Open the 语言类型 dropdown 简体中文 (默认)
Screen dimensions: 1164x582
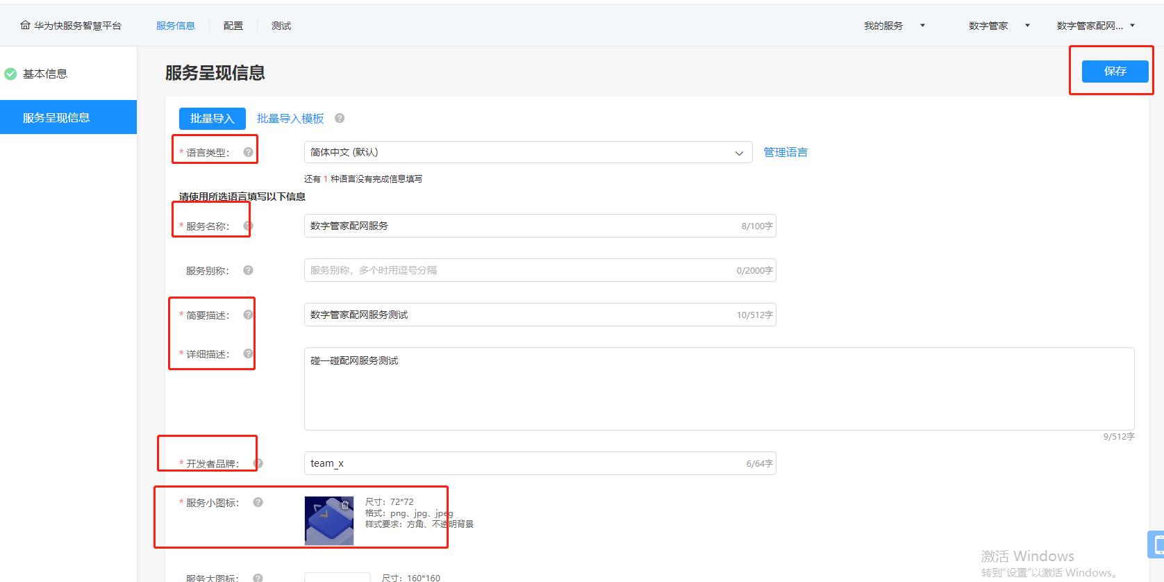528,152
